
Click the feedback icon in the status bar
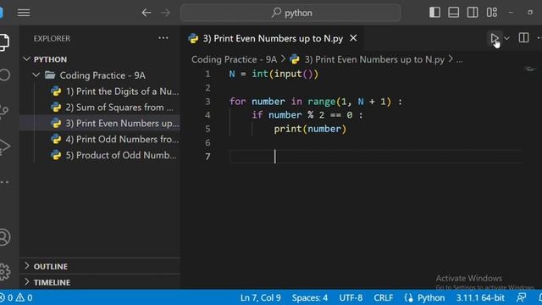click(522, 297)
